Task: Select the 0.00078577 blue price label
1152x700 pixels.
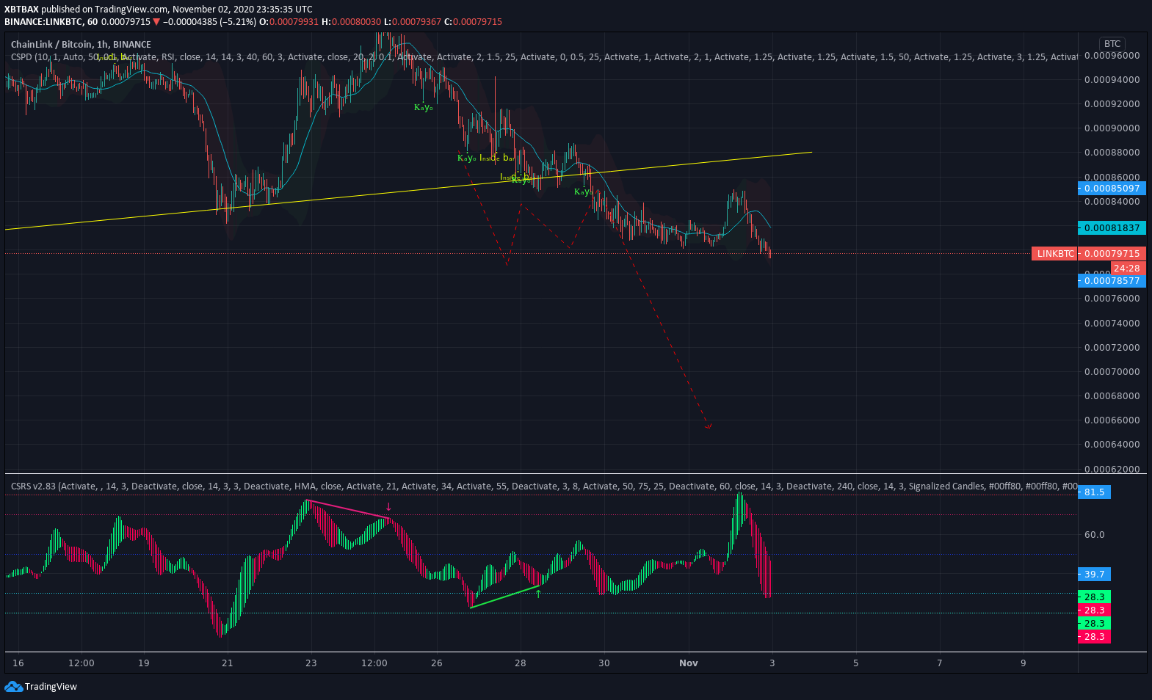Action: coord(1112,281)
